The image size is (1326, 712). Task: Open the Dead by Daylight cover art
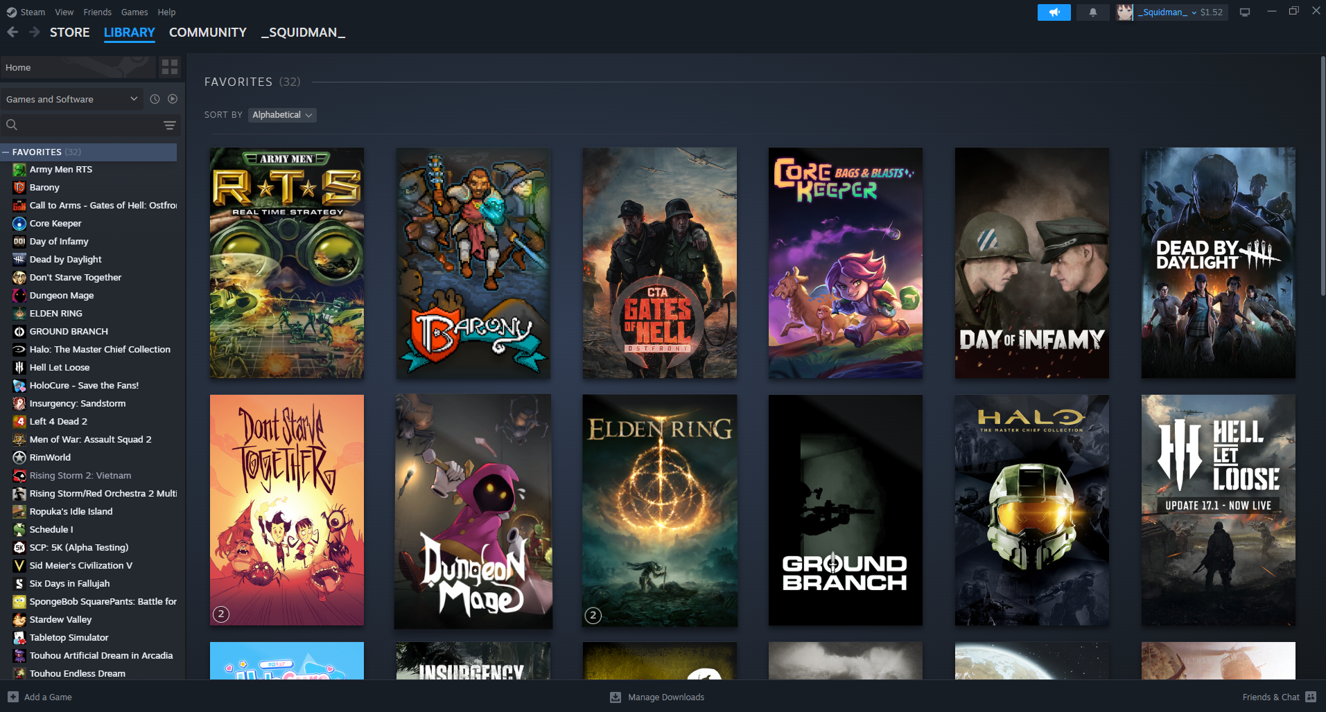pos(1219,263)
